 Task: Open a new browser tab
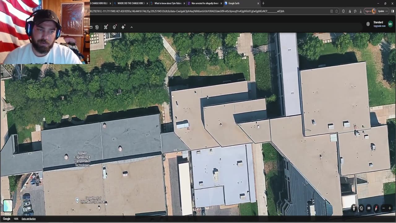(x=263, y=3)
